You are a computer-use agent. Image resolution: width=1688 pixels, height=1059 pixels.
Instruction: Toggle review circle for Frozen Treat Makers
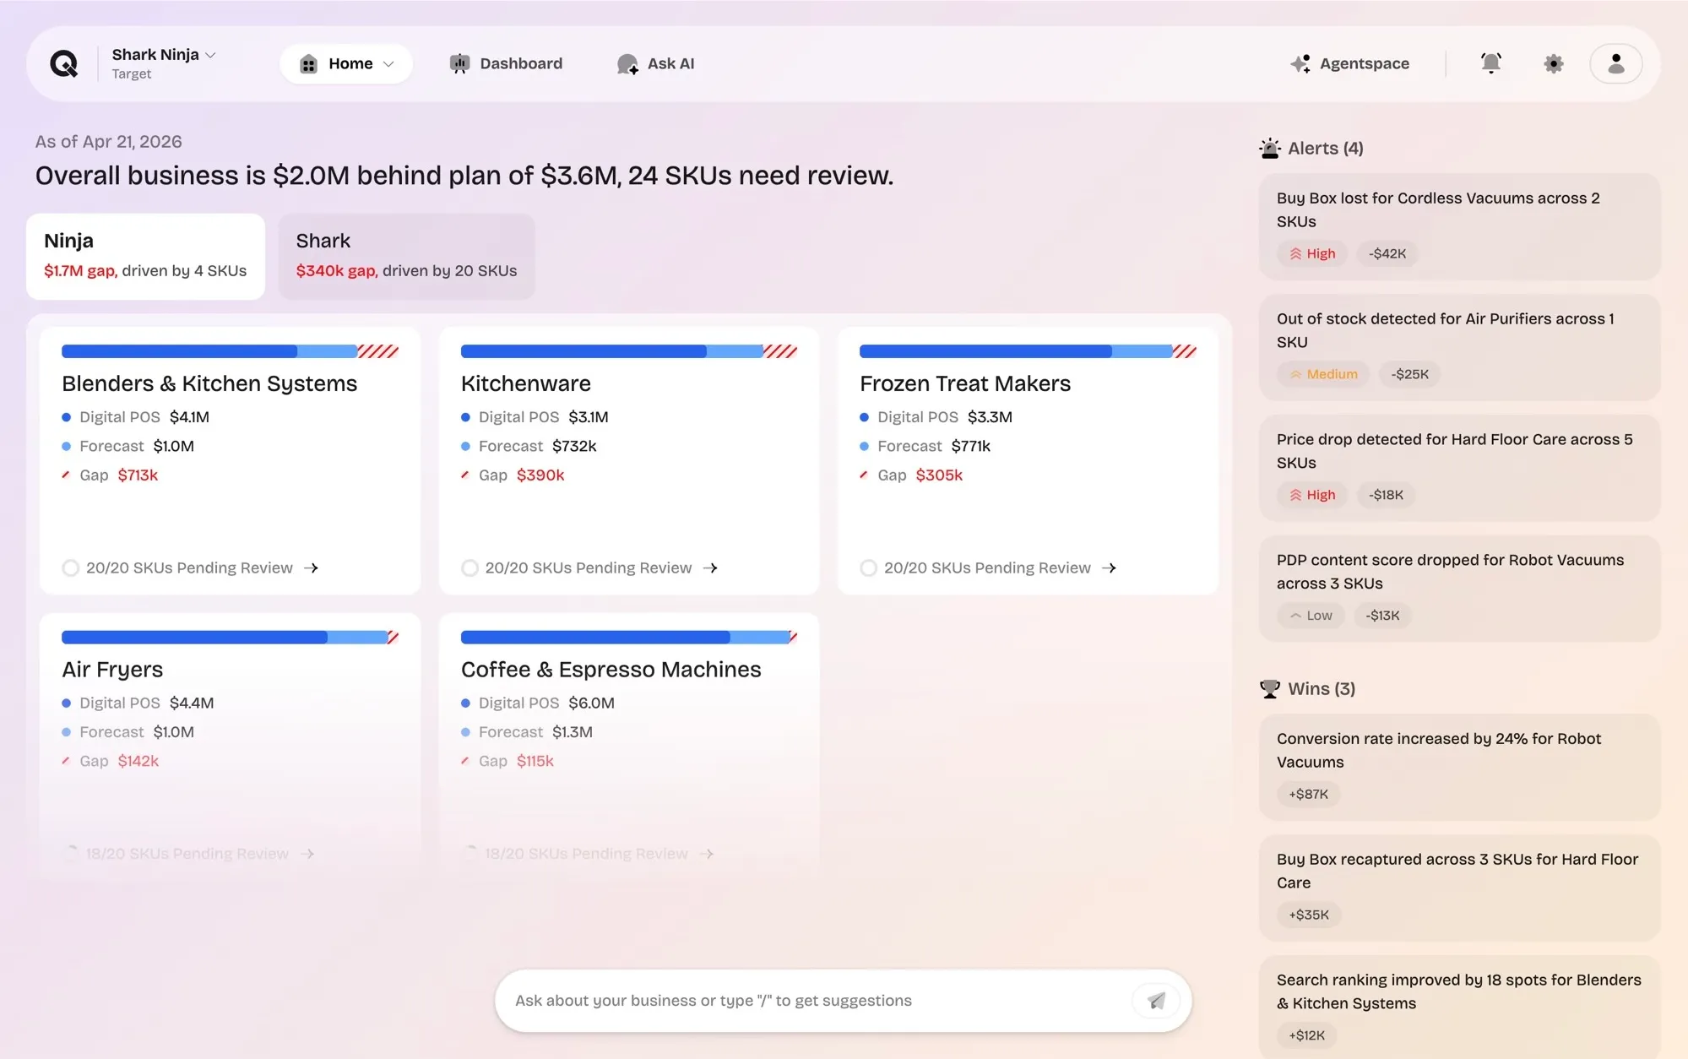868,568
